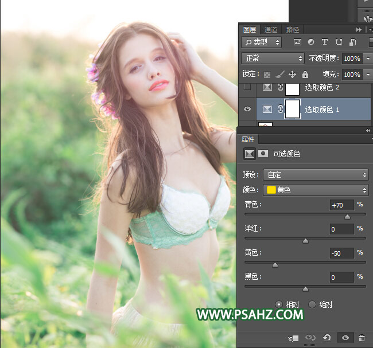
Task: Click the lock transparent pixels icon
Action: coord(267,75)
